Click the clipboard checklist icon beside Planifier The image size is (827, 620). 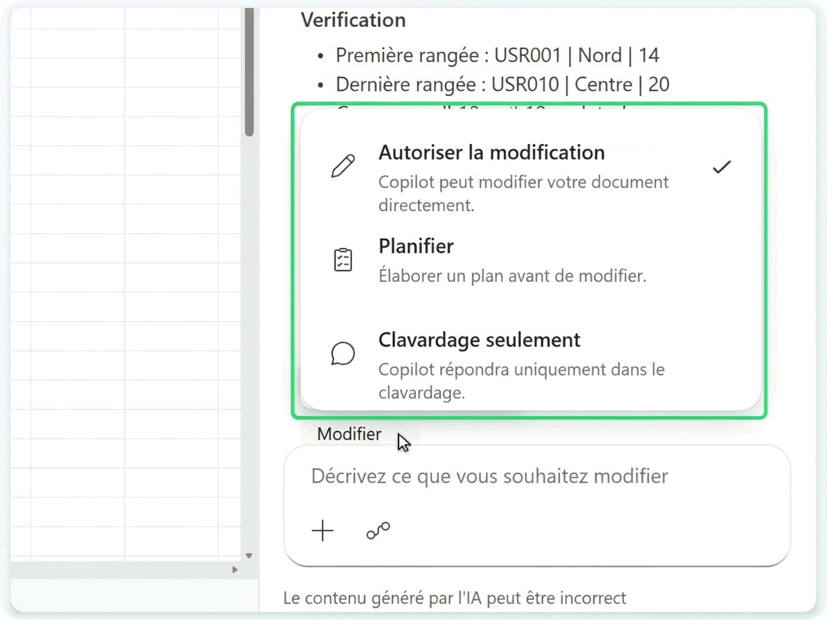click(x=343, y=260)
